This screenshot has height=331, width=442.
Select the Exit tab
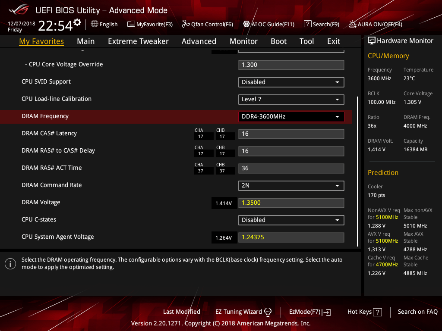coord(334,41)
